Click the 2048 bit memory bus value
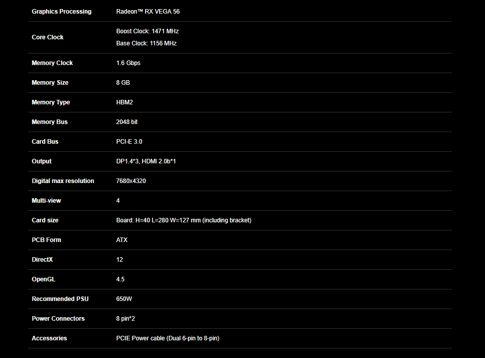Viewport: 485px width, 358px height. pos(127,122)
